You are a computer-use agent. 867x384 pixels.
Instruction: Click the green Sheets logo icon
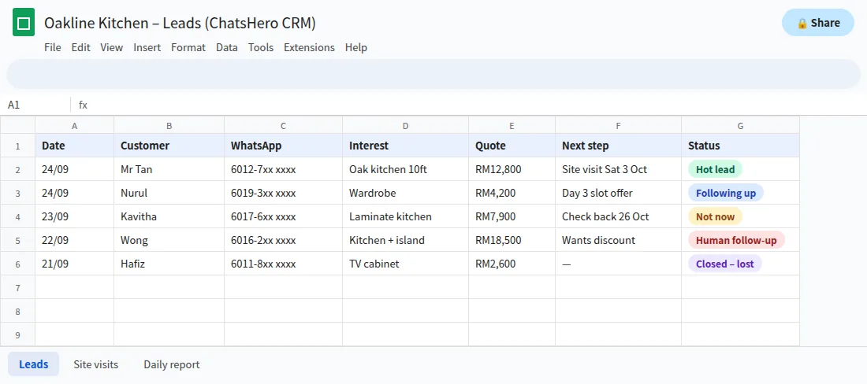[24, 23]
